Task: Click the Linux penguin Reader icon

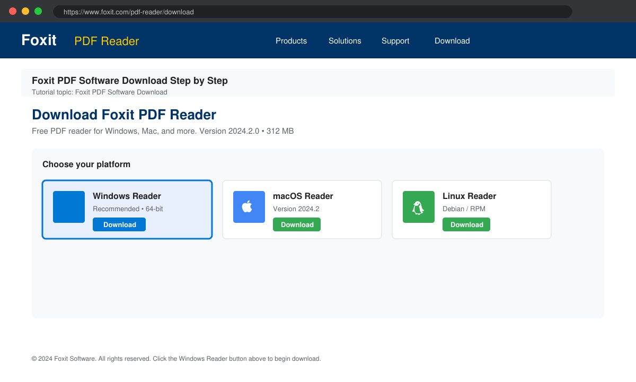Action: point(419,207)
